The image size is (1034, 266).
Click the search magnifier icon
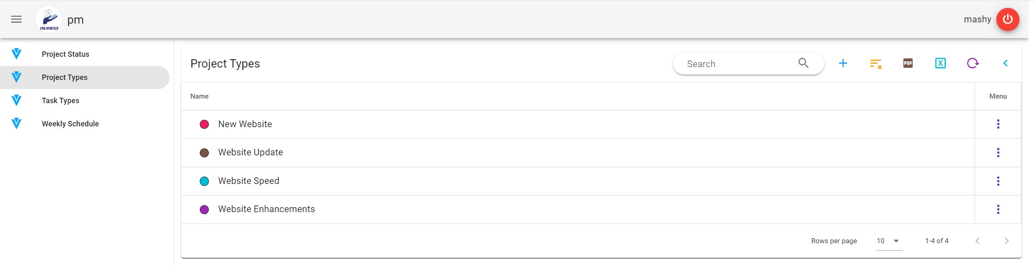(x=803, y=63)
